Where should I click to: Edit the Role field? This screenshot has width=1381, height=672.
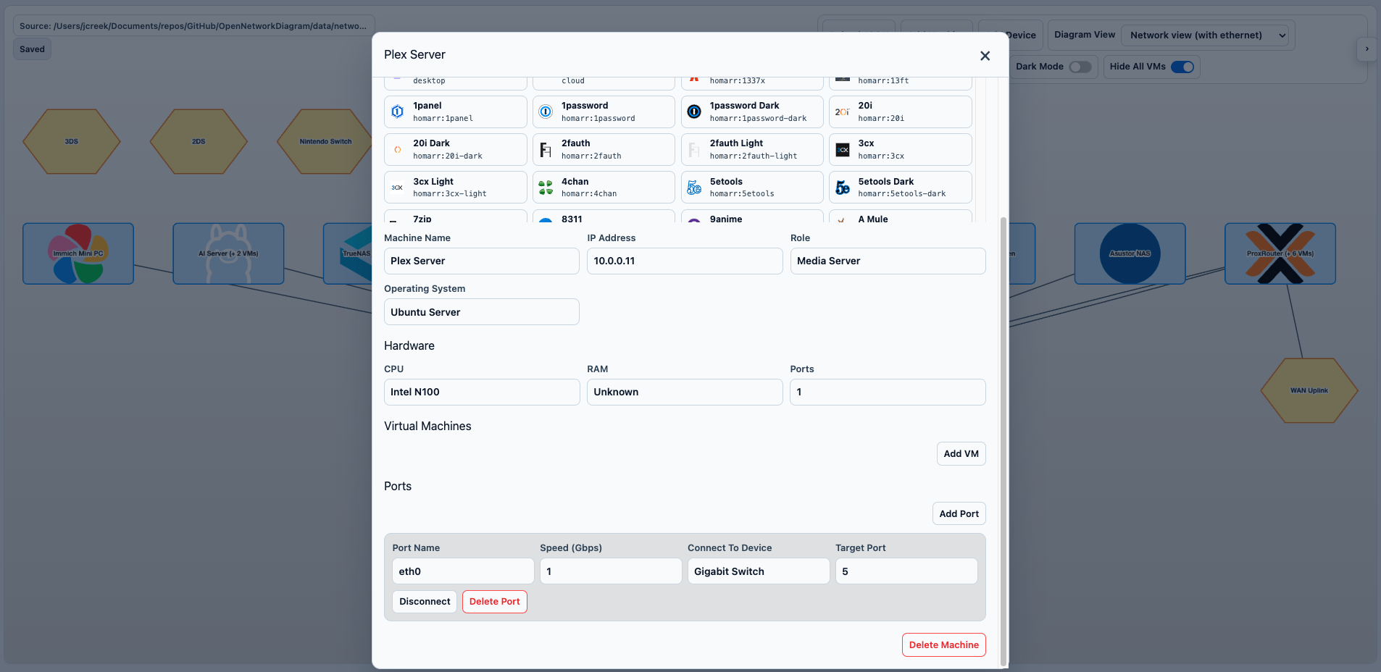point(888,261)
